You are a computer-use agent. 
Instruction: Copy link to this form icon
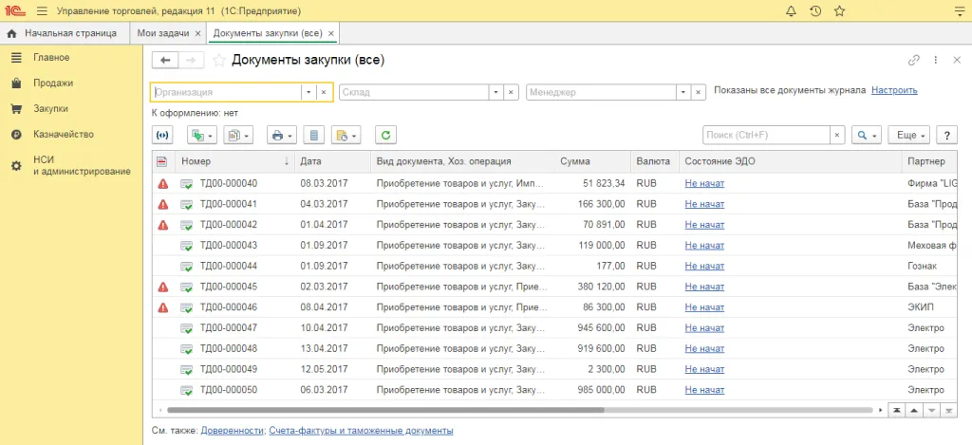click(913, 60)
